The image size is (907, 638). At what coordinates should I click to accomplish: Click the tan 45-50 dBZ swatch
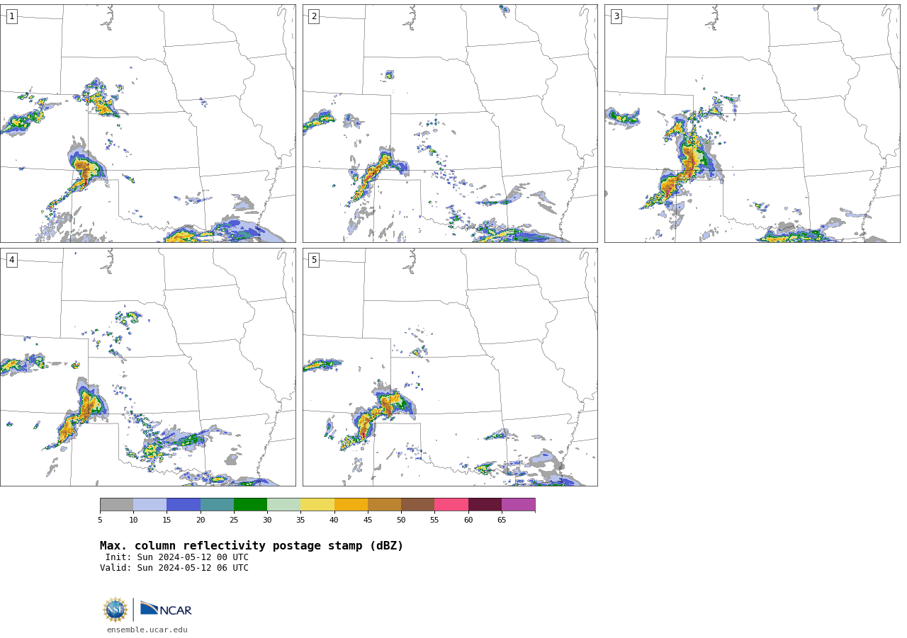[x=384, y=505]
